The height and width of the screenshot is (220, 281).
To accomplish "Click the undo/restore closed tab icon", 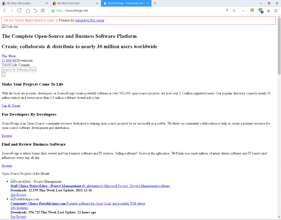I will [x=35, y=10].
